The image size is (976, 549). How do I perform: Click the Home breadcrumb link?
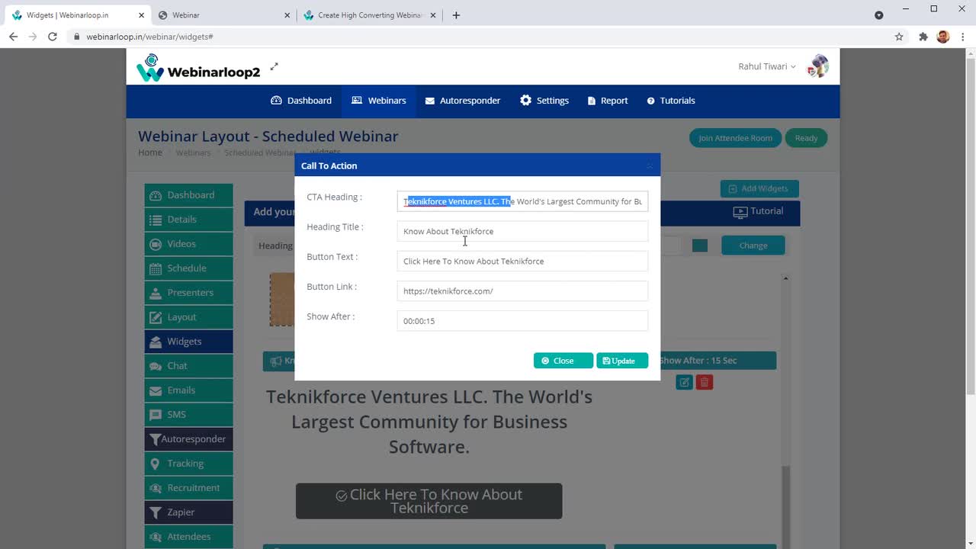[150, 152]
